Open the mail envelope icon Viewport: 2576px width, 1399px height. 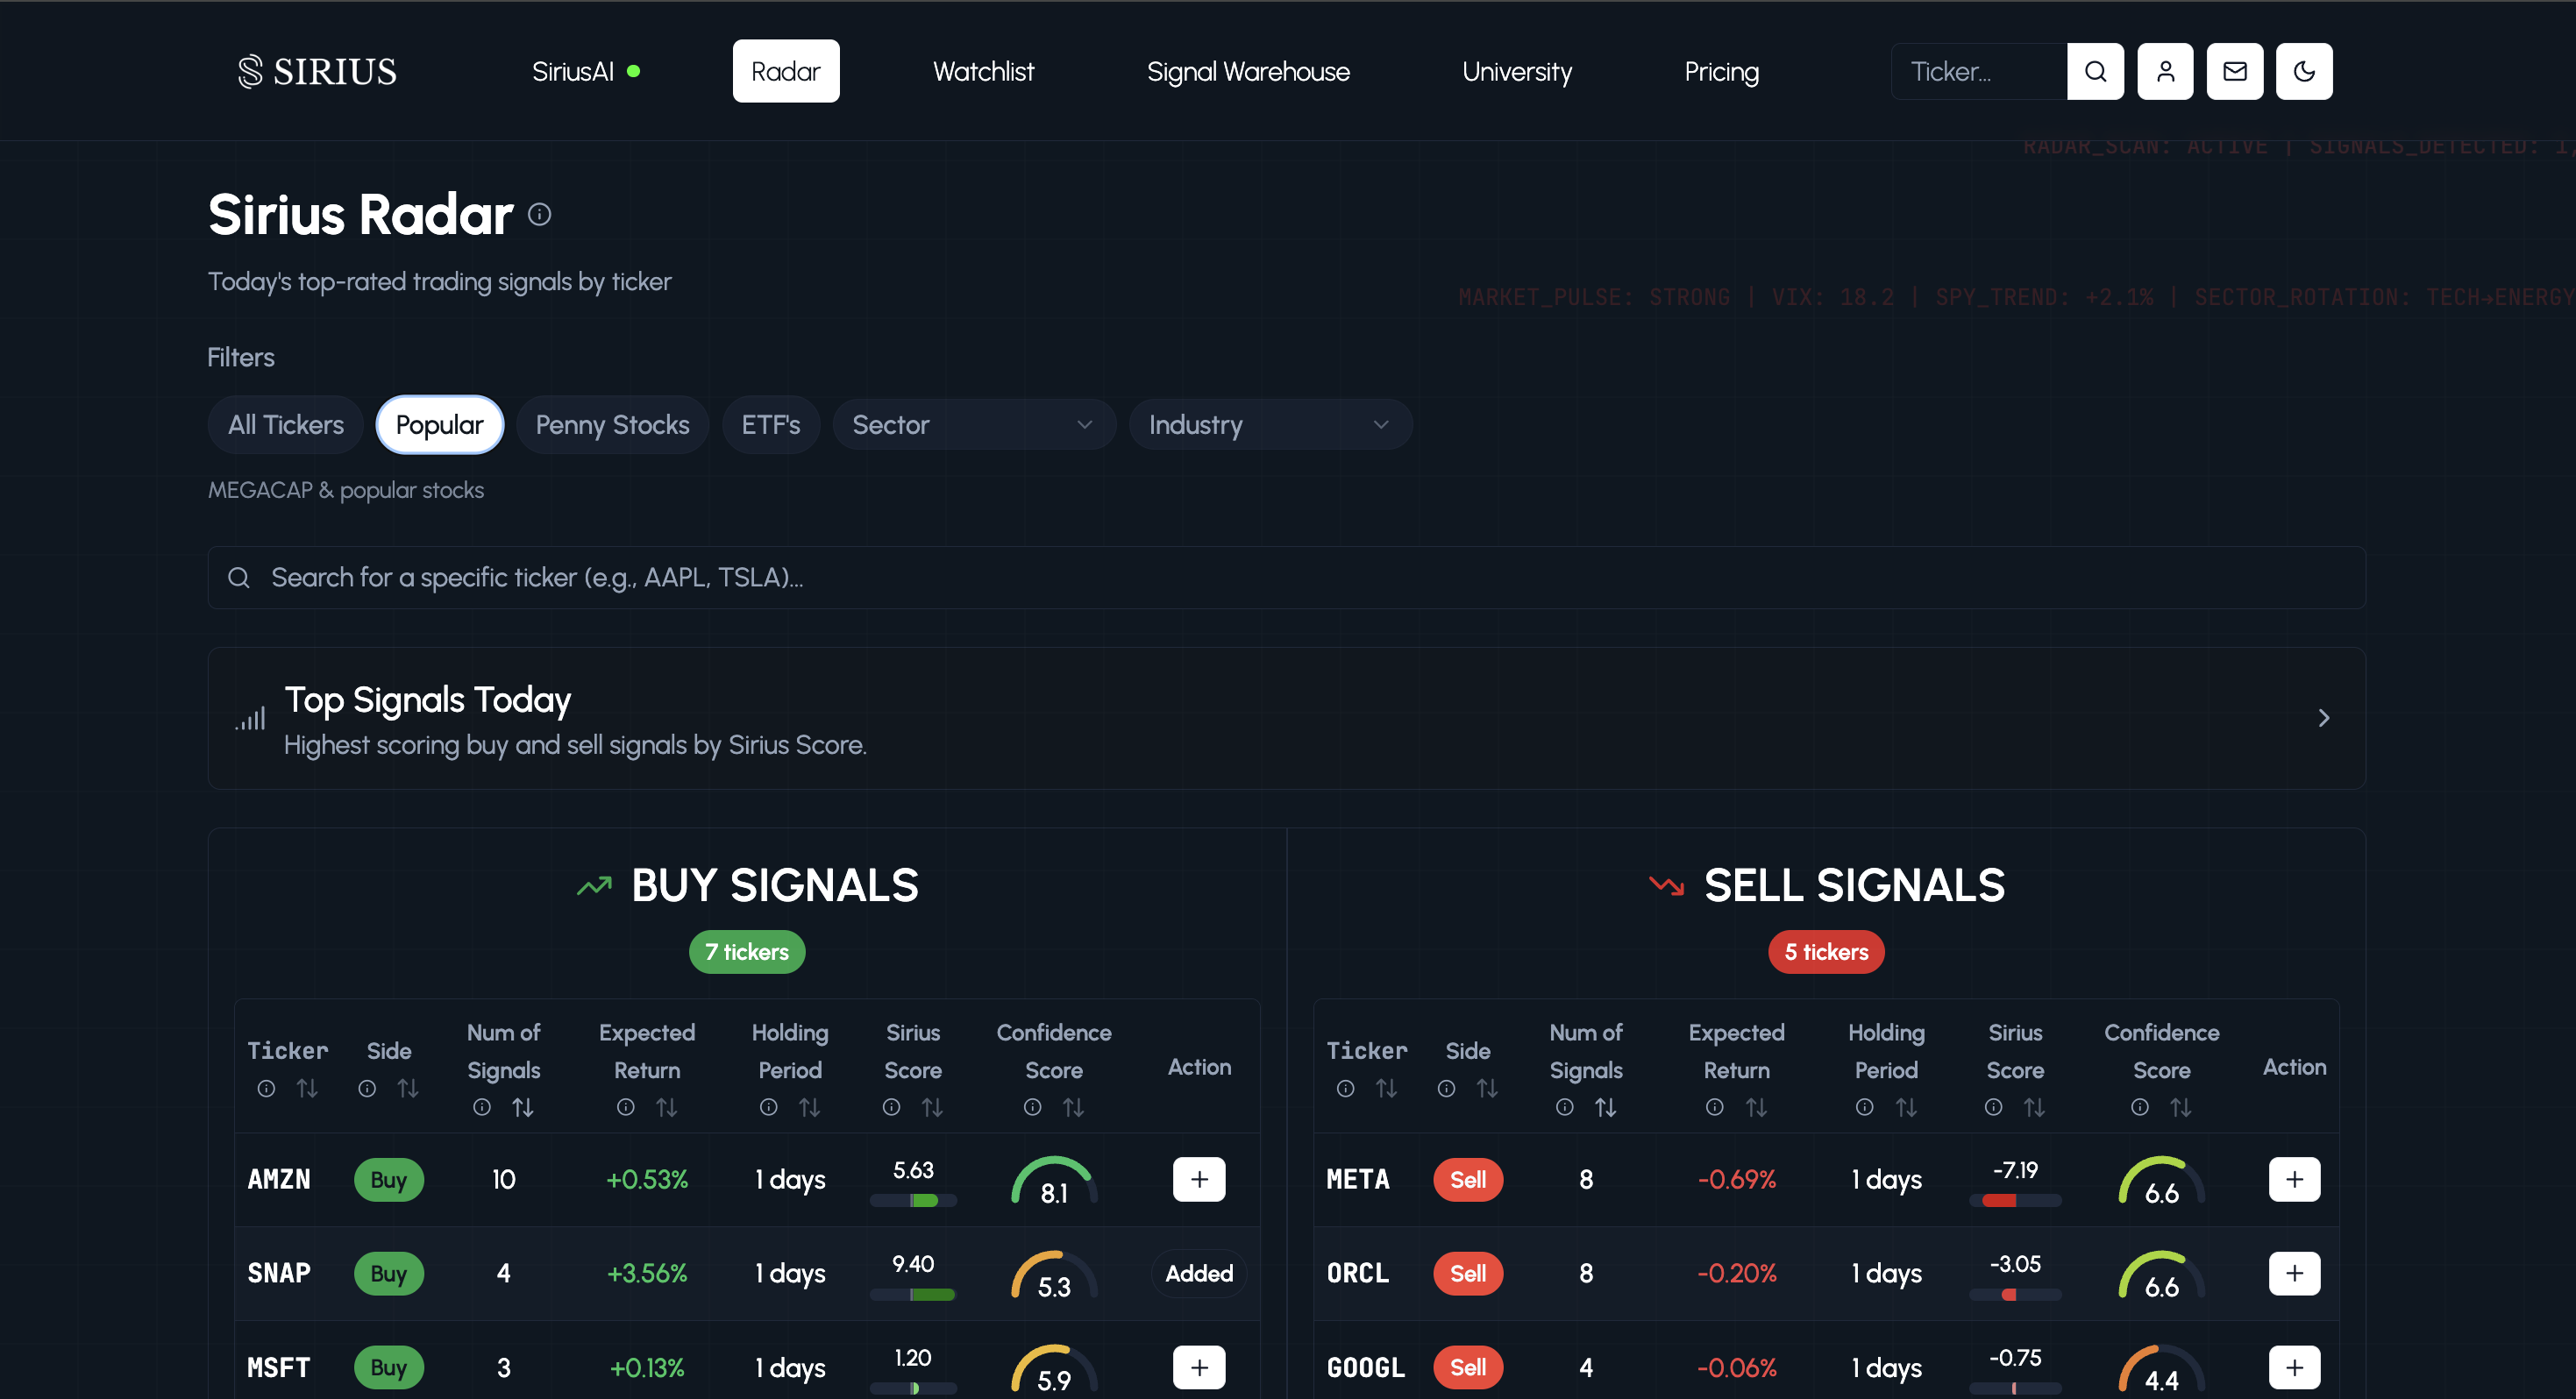[x=2234, y=71]
